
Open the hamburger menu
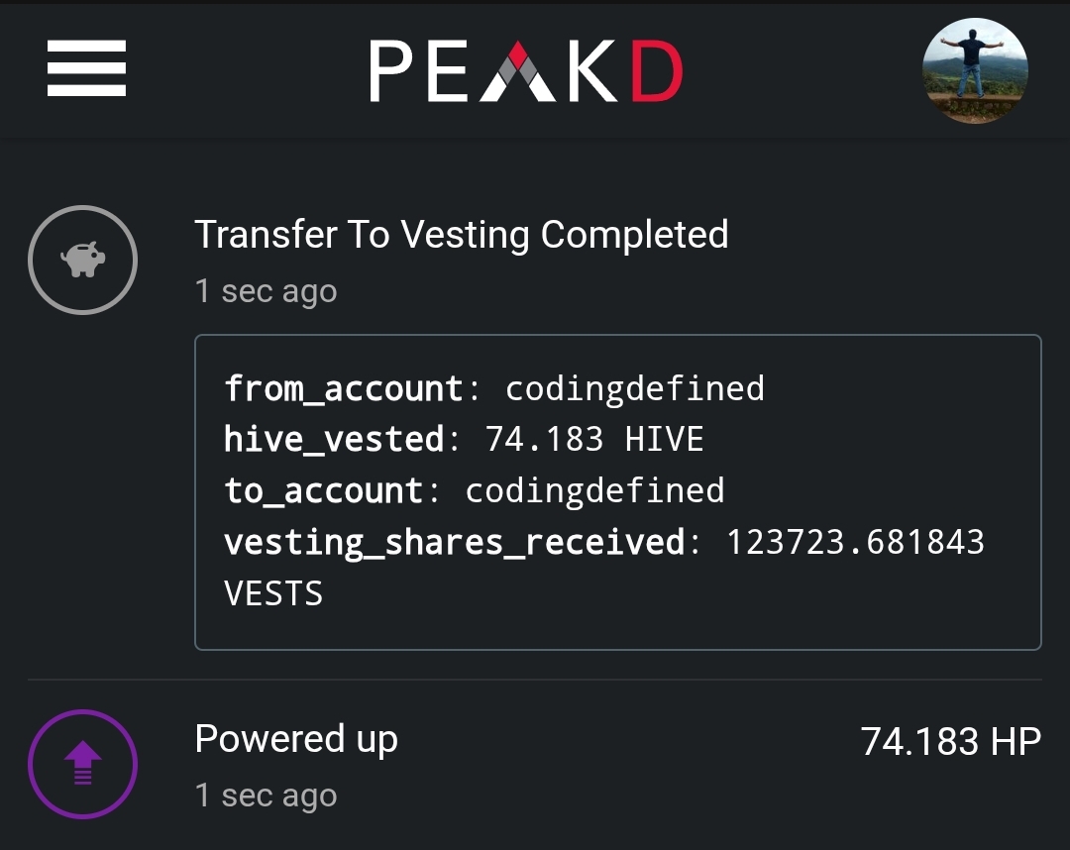tap(86, 68)
